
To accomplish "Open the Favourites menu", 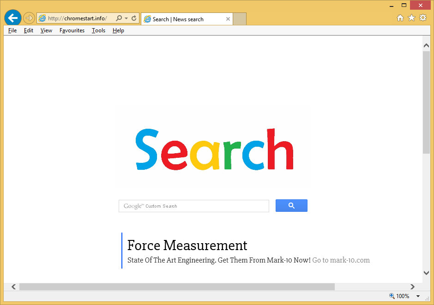I will (72, 30).
